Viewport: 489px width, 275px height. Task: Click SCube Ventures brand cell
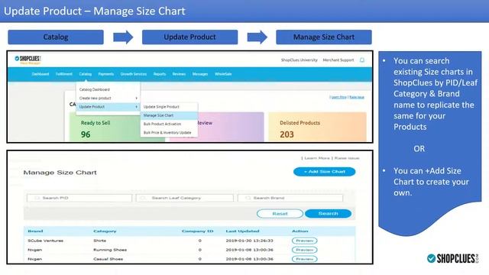pyautogui.click(x=46, y=241)
